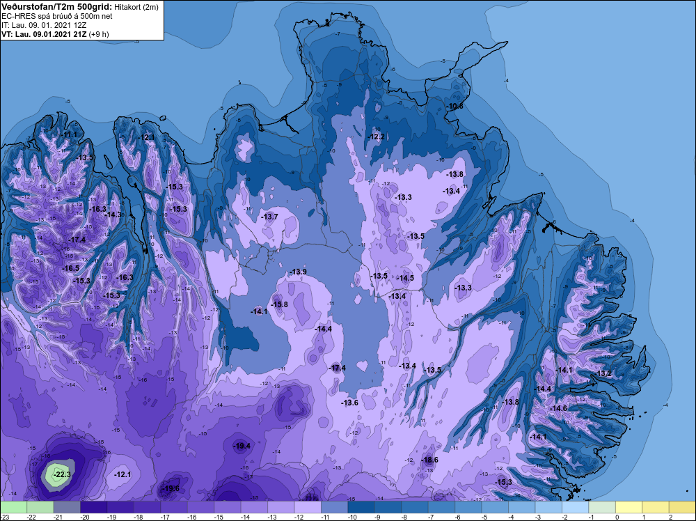Click the legend swatch labeled -5

494,508
